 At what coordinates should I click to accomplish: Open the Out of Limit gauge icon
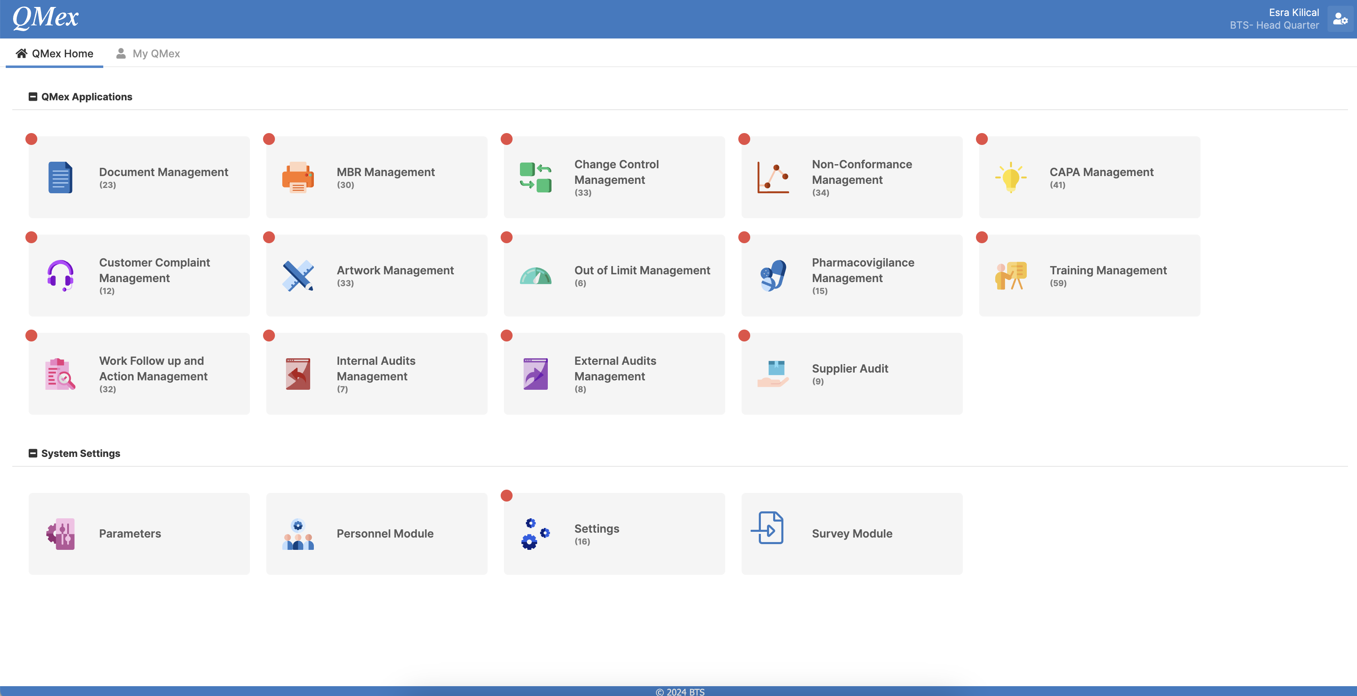pos(535,276)
